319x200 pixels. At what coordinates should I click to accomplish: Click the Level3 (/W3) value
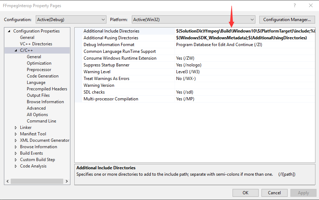188,72
